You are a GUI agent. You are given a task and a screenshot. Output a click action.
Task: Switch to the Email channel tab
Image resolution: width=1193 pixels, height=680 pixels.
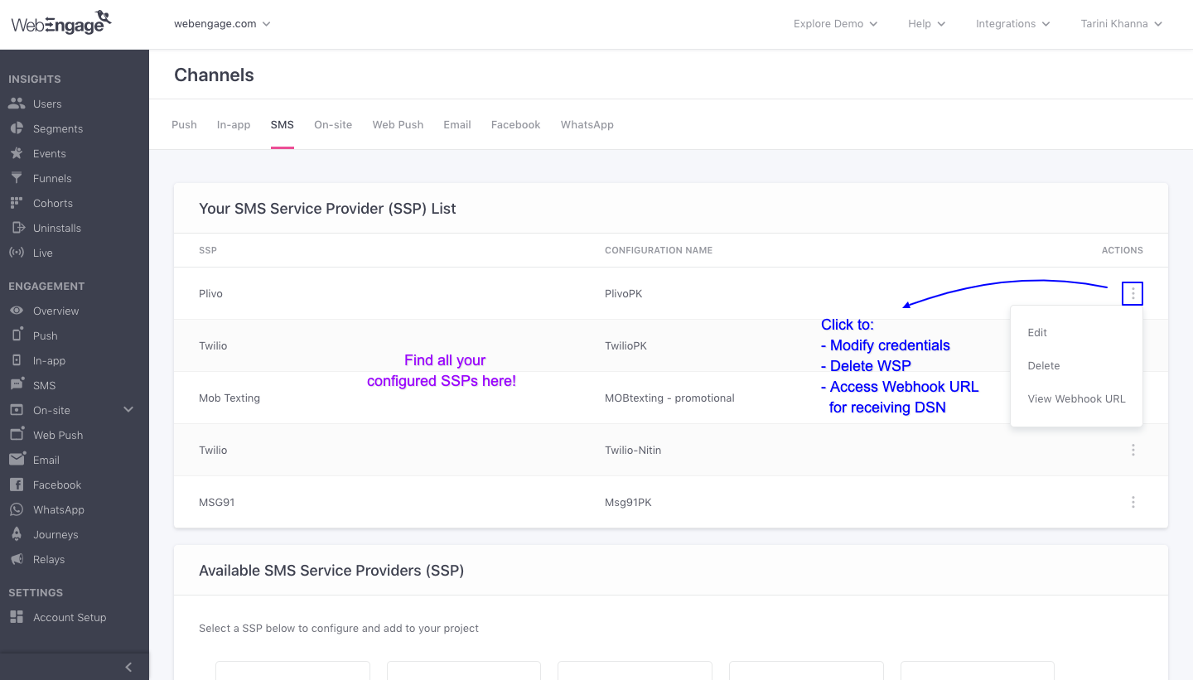click(457, 124)
